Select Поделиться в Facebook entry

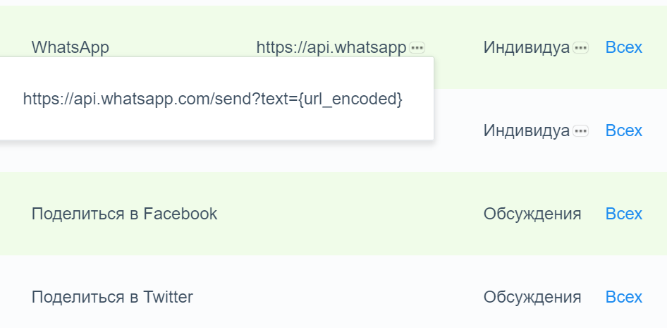tap(124, 214)
